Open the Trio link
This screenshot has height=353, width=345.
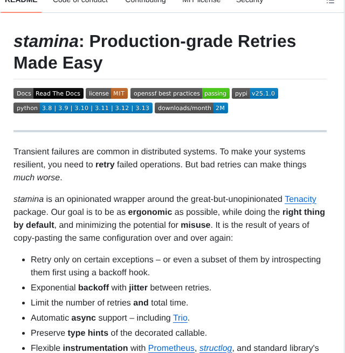[181, 317]
